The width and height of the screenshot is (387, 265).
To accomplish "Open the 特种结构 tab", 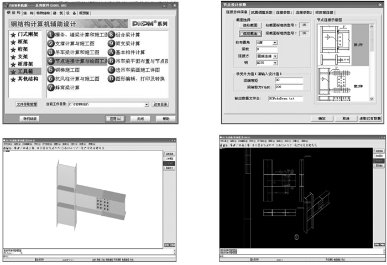I will click(x=43, y=12).
